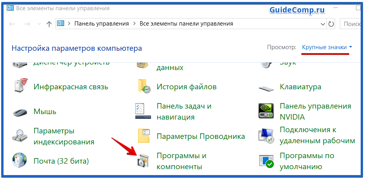Viewport: 365px width, 179px height.
Task: Click the Explorer Options folder icon
Action: tap(144, 135)
